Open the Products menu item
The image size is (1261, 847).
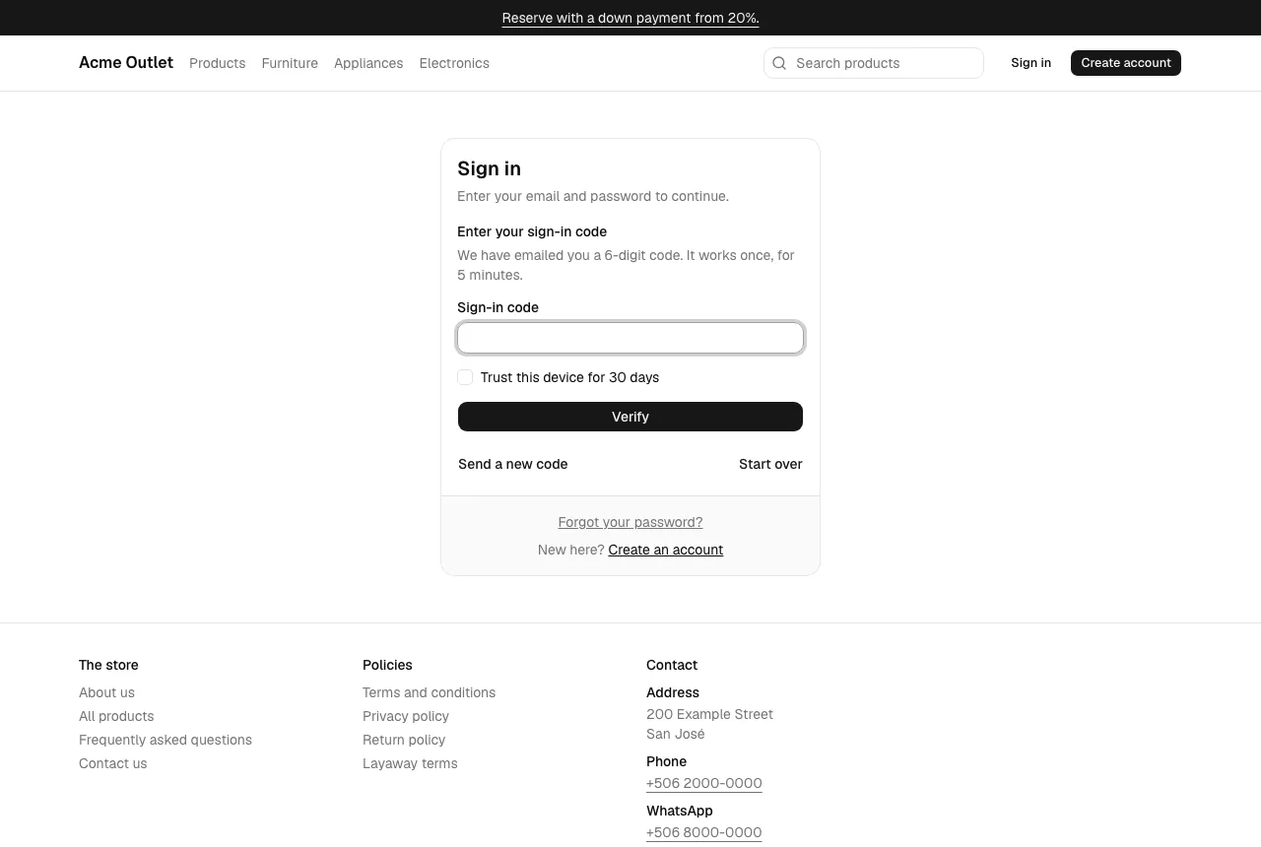217,63
